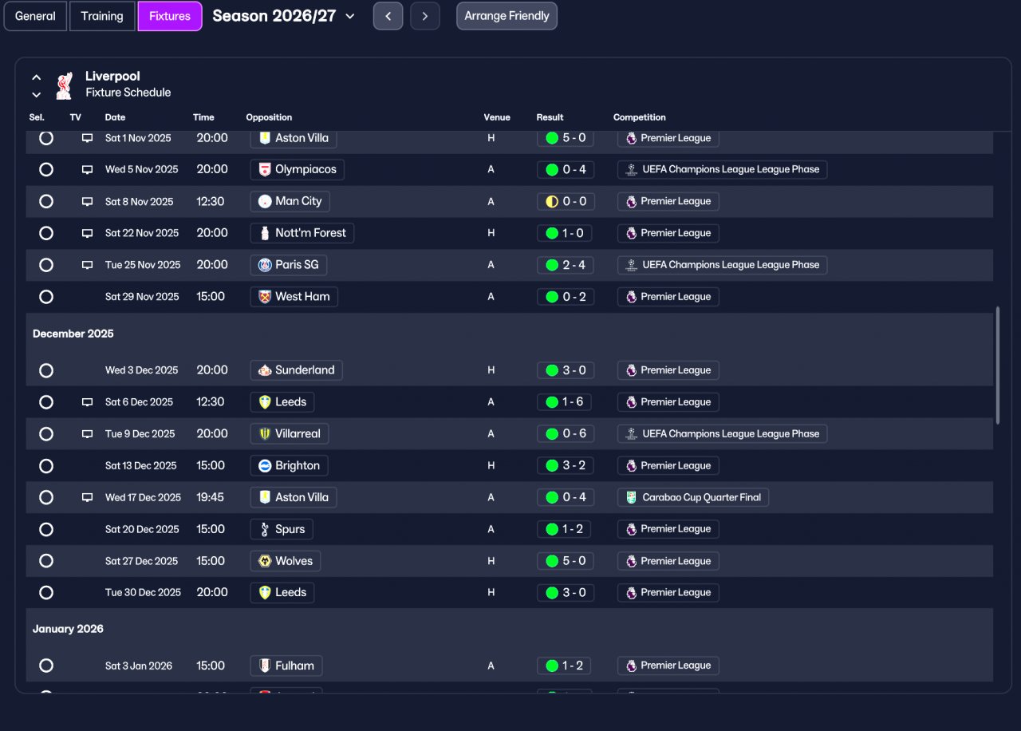Select the Man City fixture radio button
Image resolution: width=1021 pixels, height=731 pixels.
point(46,201)
